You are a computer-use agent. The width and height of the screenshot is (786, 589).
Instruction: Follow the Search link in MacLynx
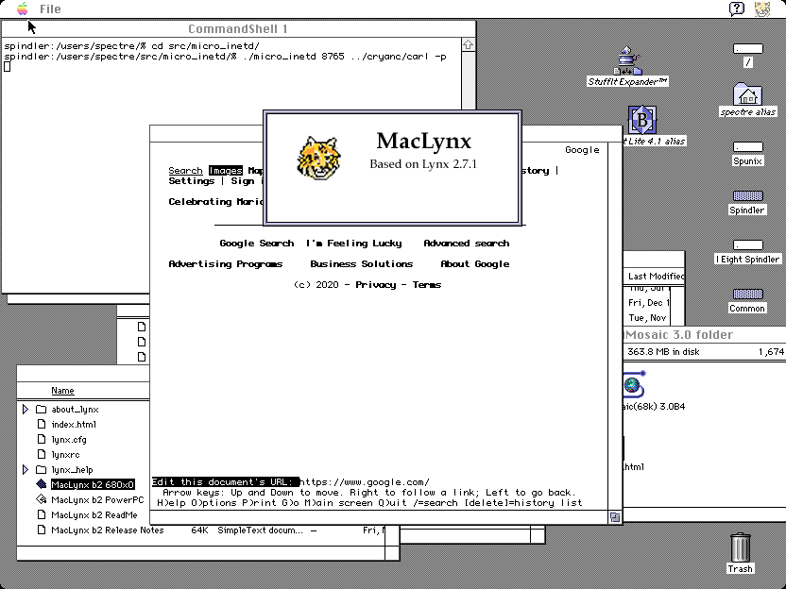point(185,170)
